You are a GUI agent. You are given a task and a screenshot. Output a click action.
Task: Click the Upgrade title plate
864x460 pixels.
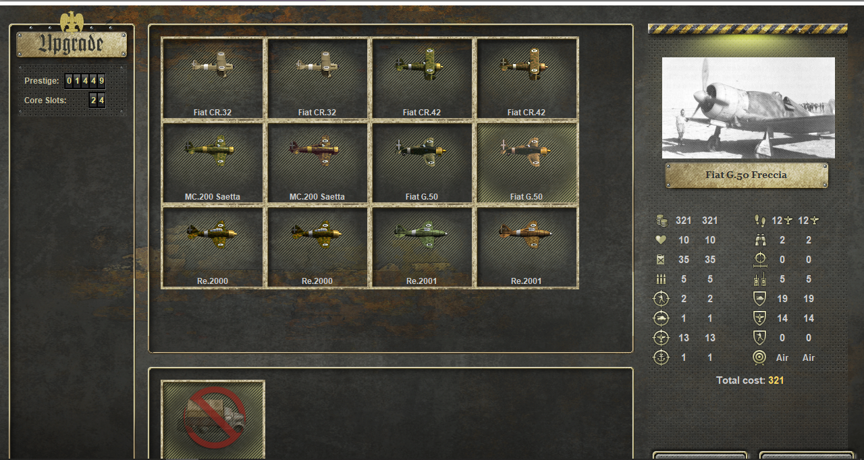(72, 45)
